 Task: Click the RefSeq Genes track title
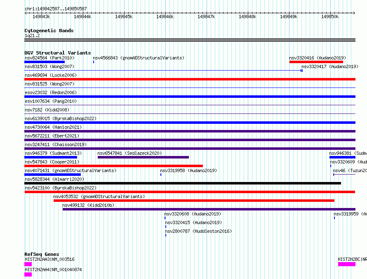pyautogui.click(x=42, y=254)
